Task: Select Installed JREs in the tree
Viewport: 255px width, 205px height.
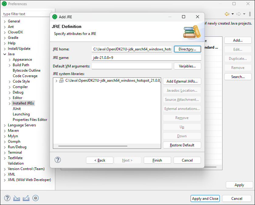Action: 23,103
